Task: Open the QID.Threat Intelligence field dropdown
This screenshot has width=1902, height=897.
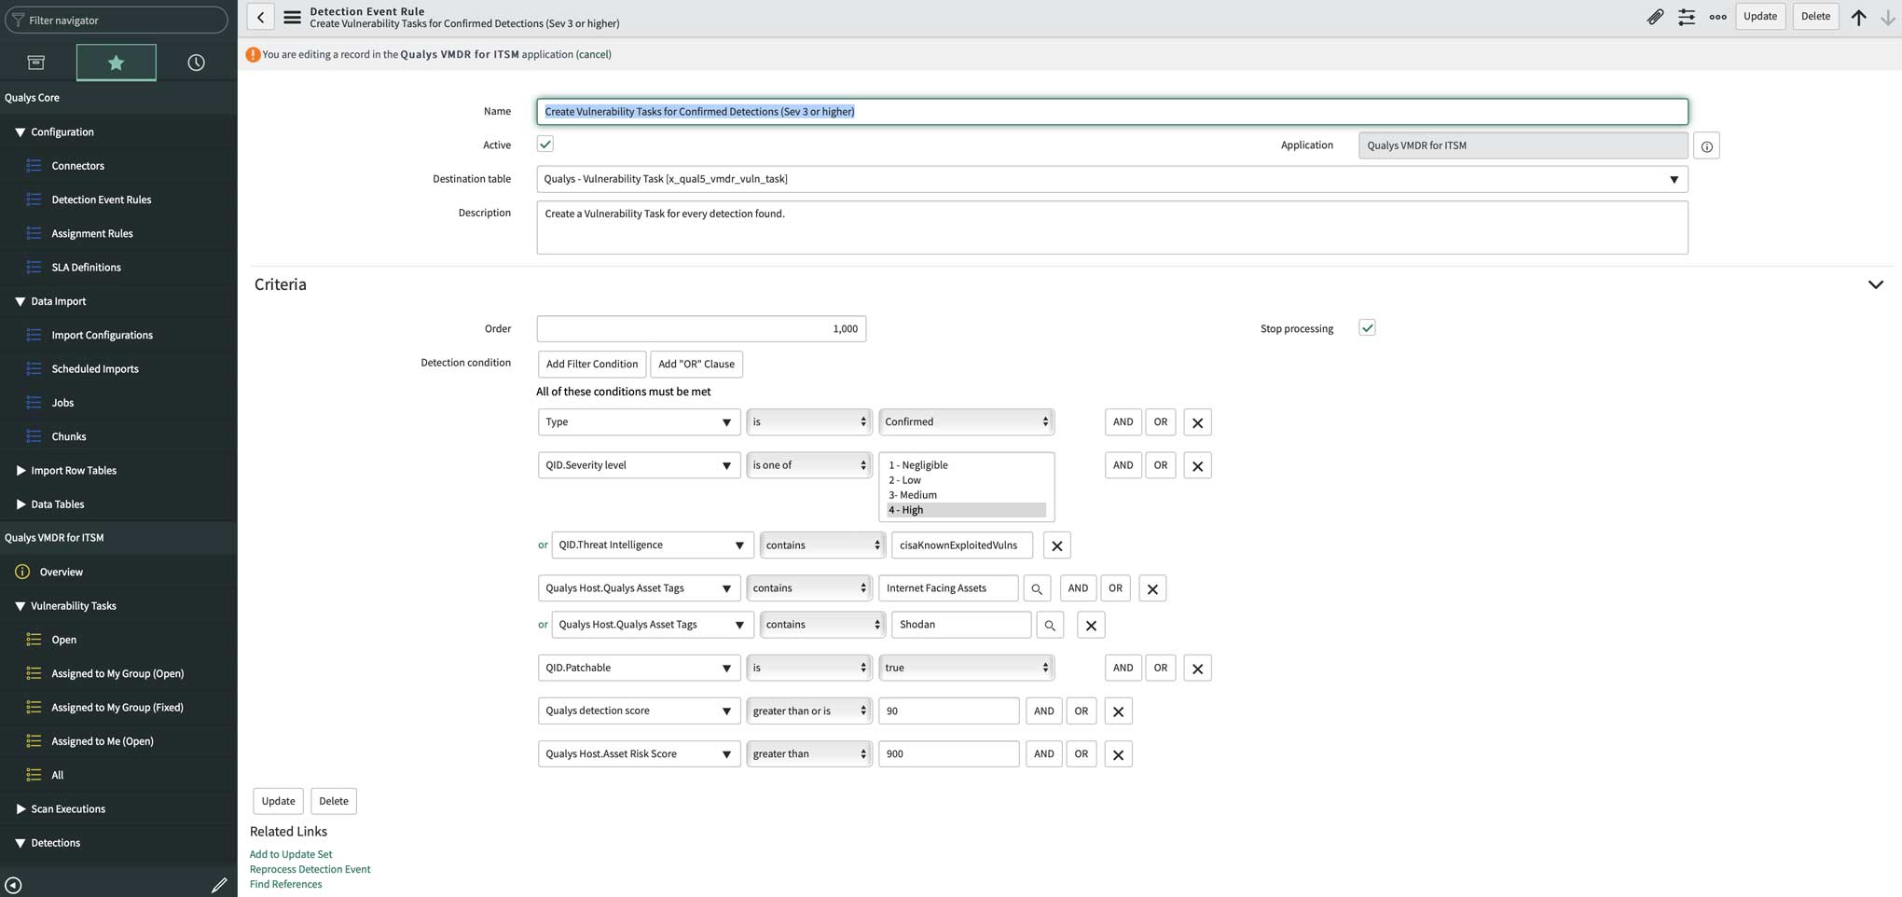Action: (x=652, y=545)
